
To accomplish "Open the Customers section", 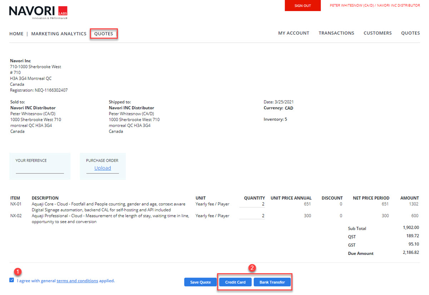I will 378,33.
